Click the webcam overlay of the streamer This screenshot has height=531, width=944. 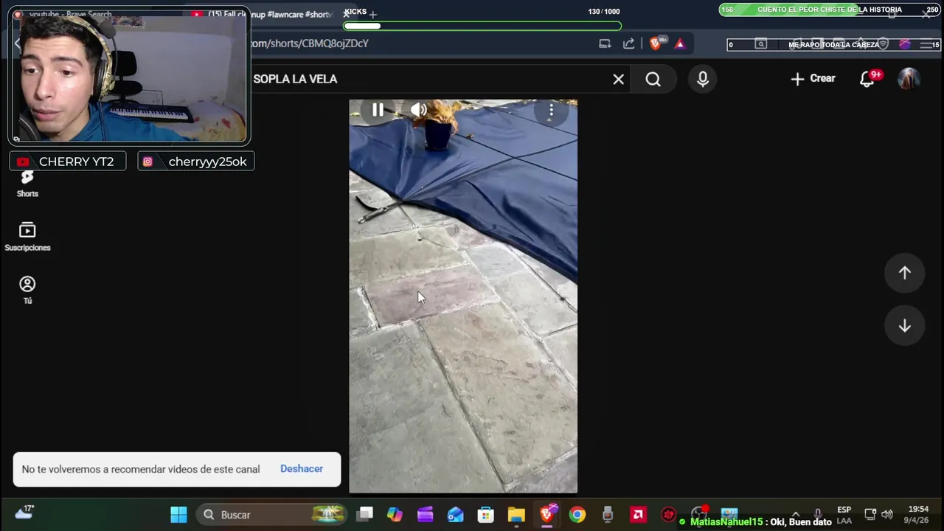point(130,76)
